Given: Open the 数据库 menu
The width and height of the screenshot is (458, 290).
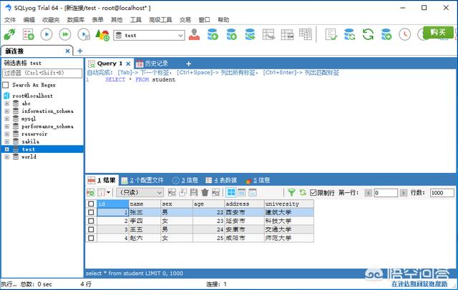Looking at the screenshot, I should pos(76,20).
